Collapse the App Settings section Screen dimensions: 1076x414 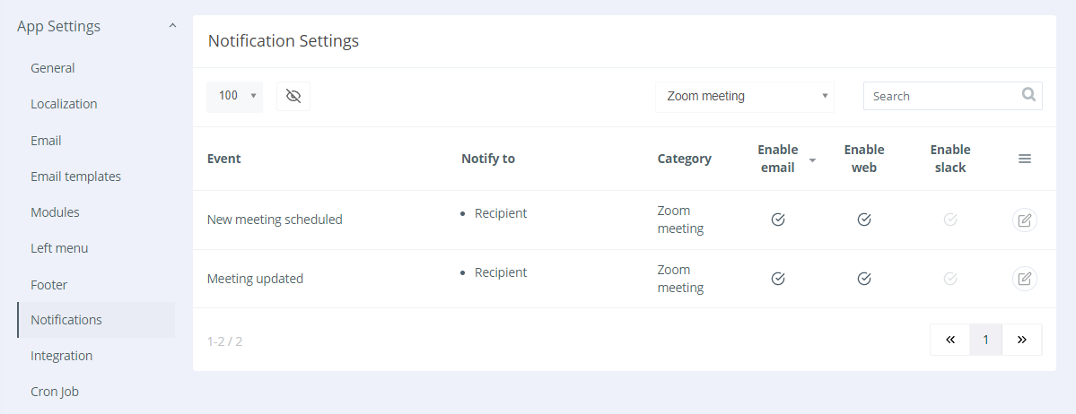pyautogui.click(x=172, y=26)
